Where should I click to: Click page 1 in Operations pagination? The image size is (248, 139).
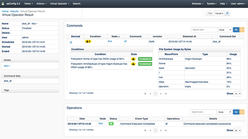pyautogui.click(x=156, y=131)
